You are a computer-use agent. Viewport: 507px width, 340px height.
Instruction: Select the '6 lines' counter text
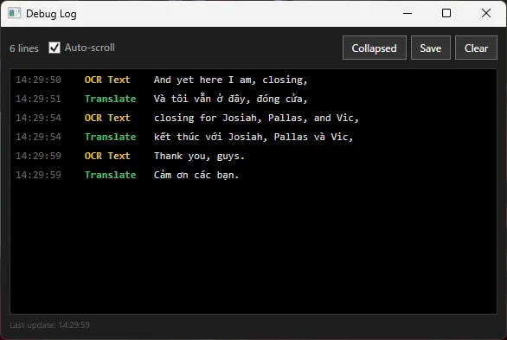[24, 48]
